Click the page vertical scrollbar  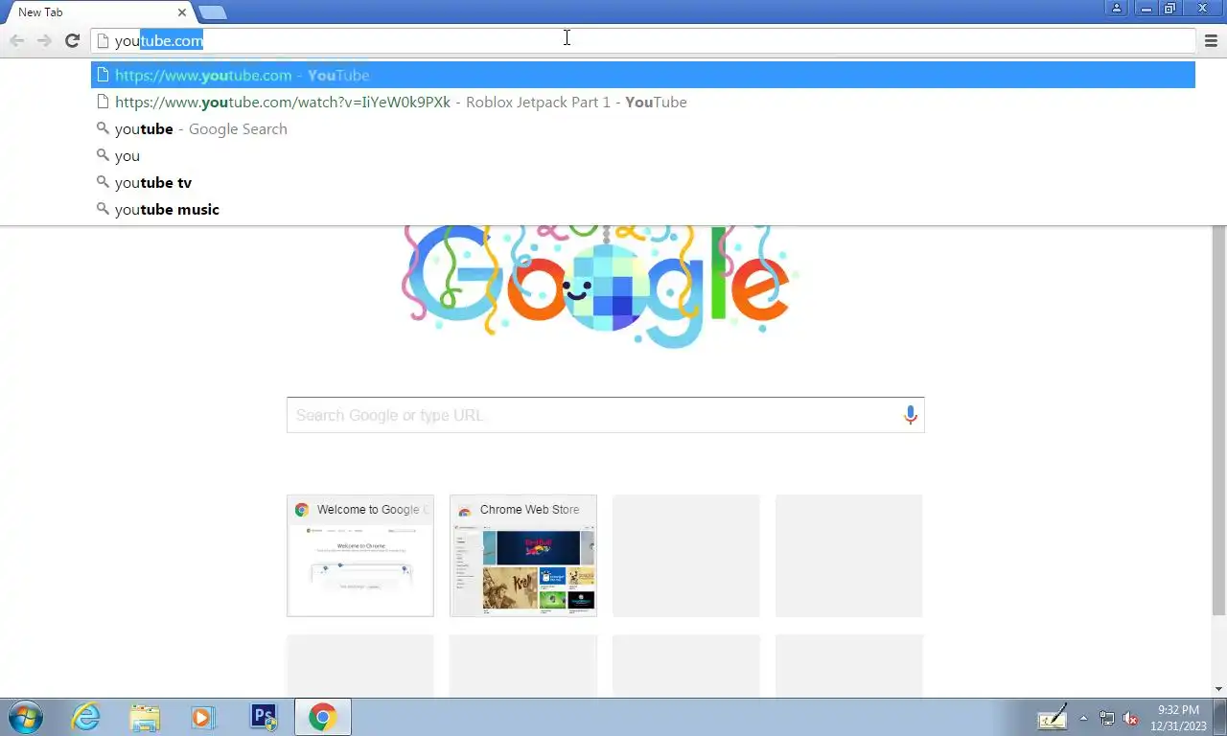pos(1219,422)
